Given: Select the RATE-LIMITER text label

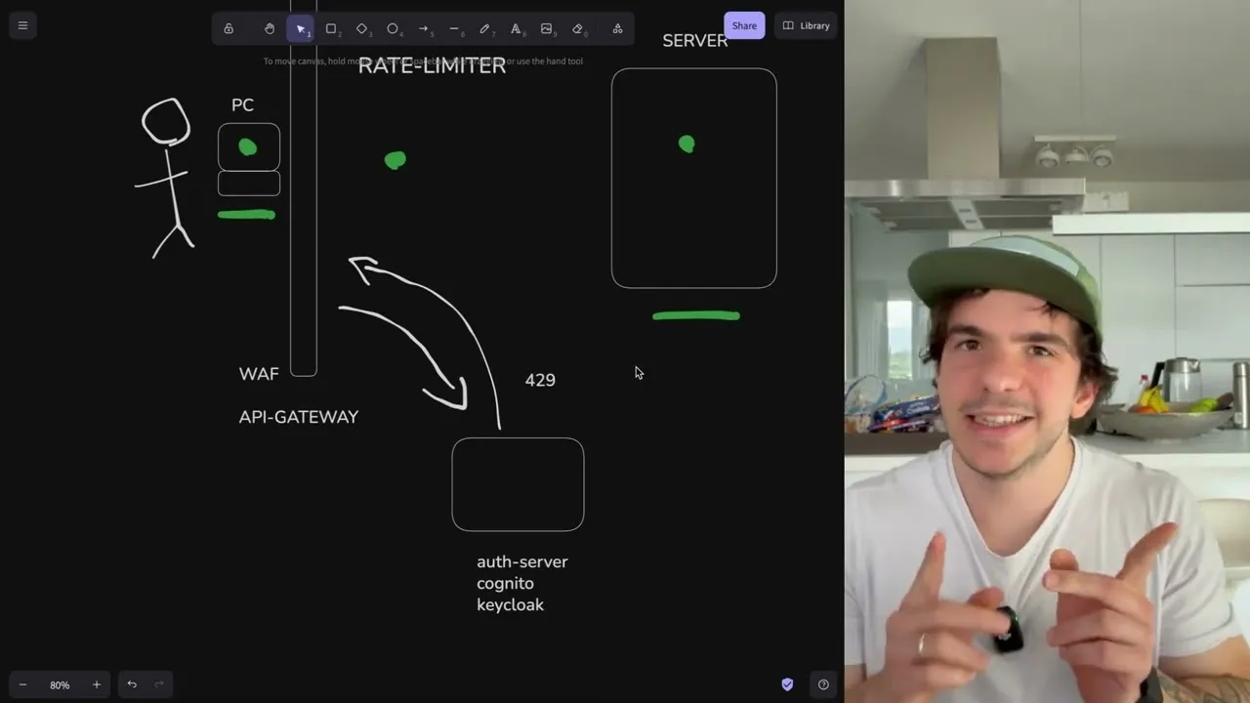Looking at the screenshot, I should click(432, 66).
